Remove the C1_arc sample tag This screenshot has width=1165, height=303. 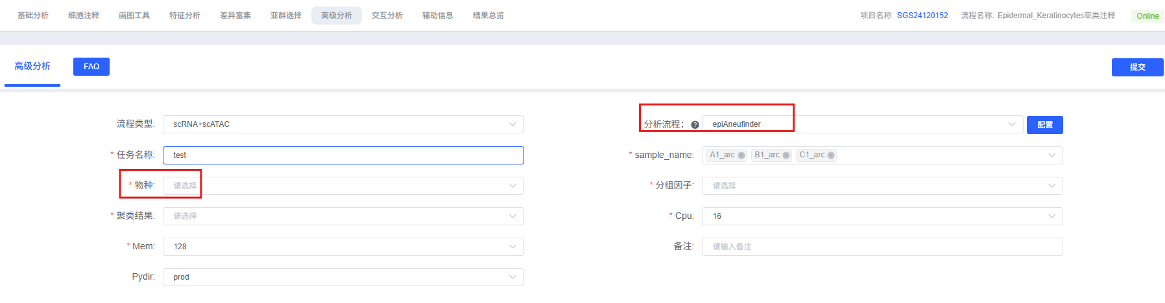[x=831, y=155]
